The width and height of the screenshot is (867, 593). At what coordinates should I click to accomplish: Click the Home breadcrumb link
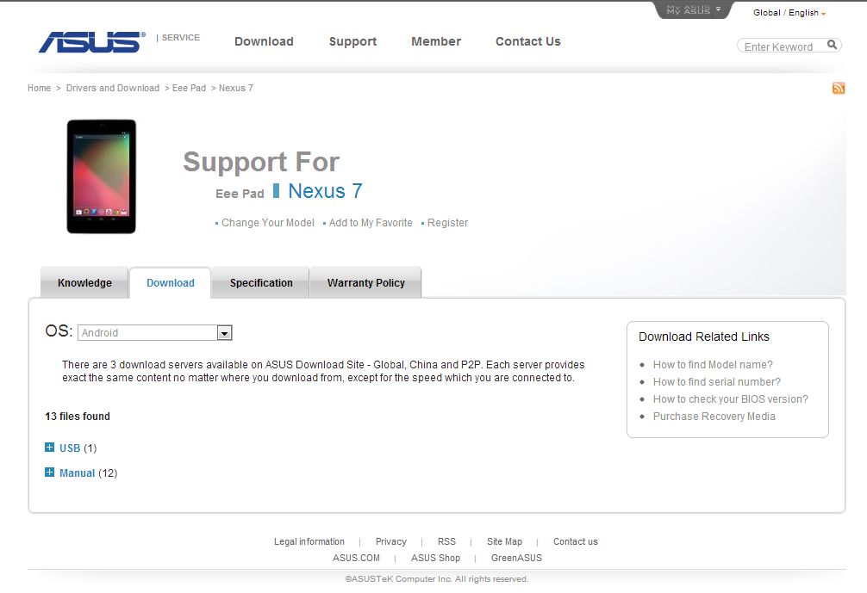pos(40,88)
